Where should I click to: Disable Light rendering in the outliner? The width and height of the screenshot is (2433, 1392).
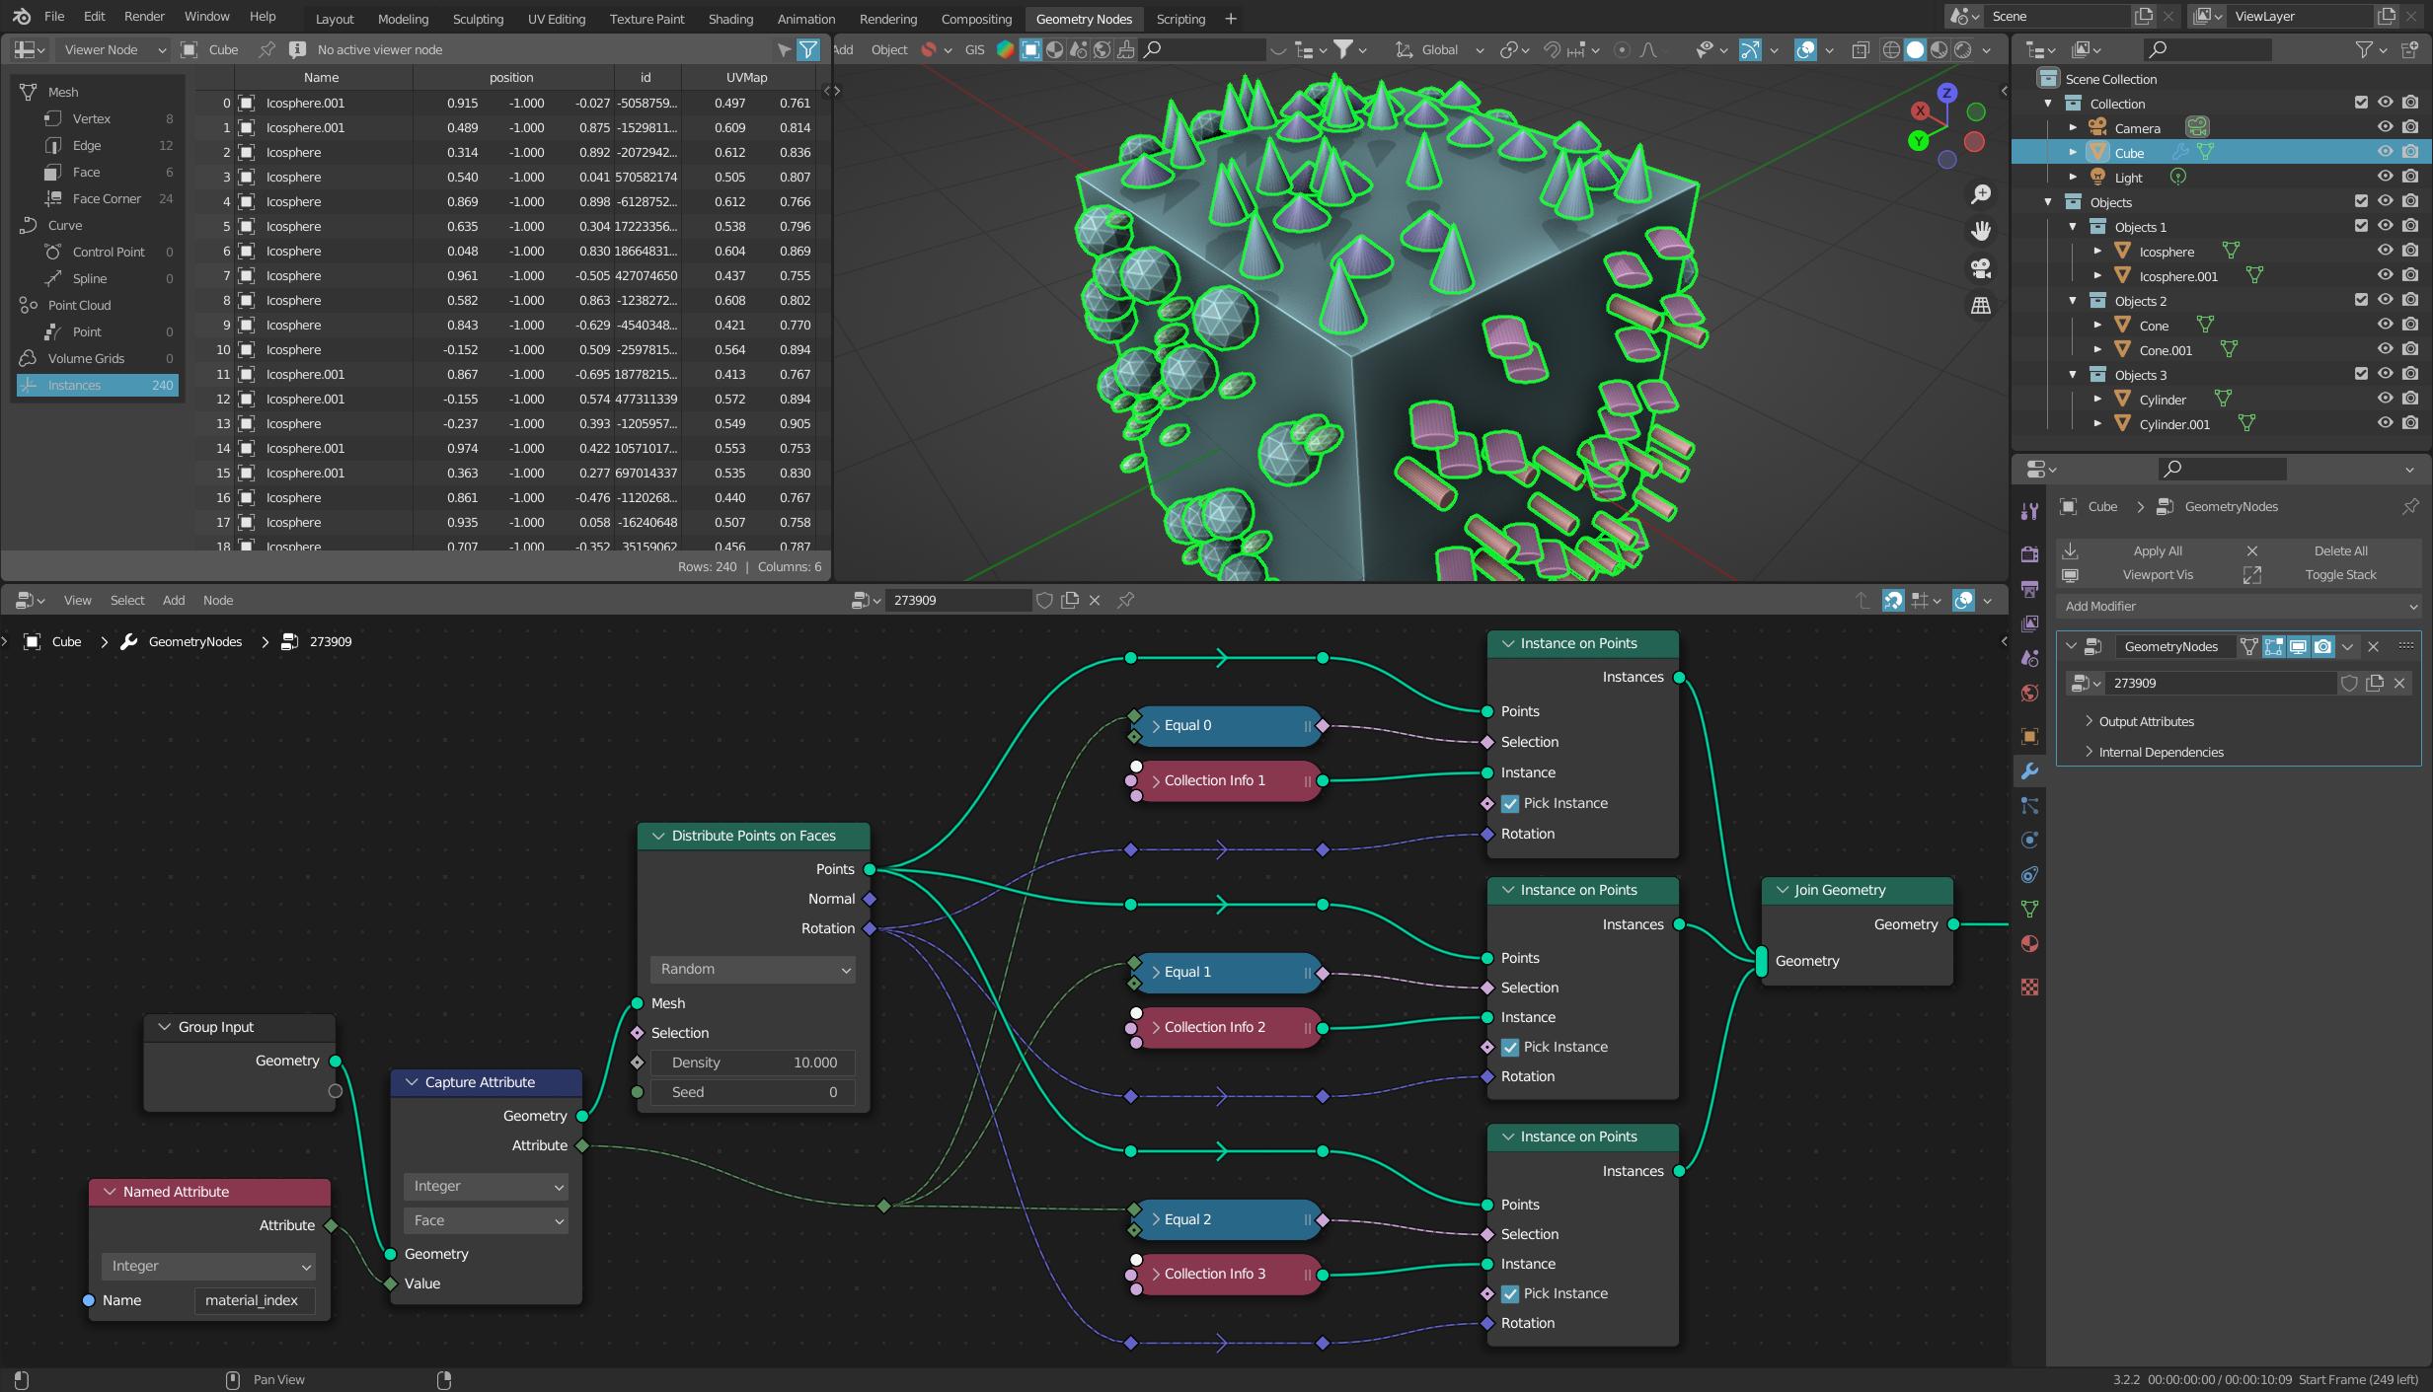(2410, 177)
